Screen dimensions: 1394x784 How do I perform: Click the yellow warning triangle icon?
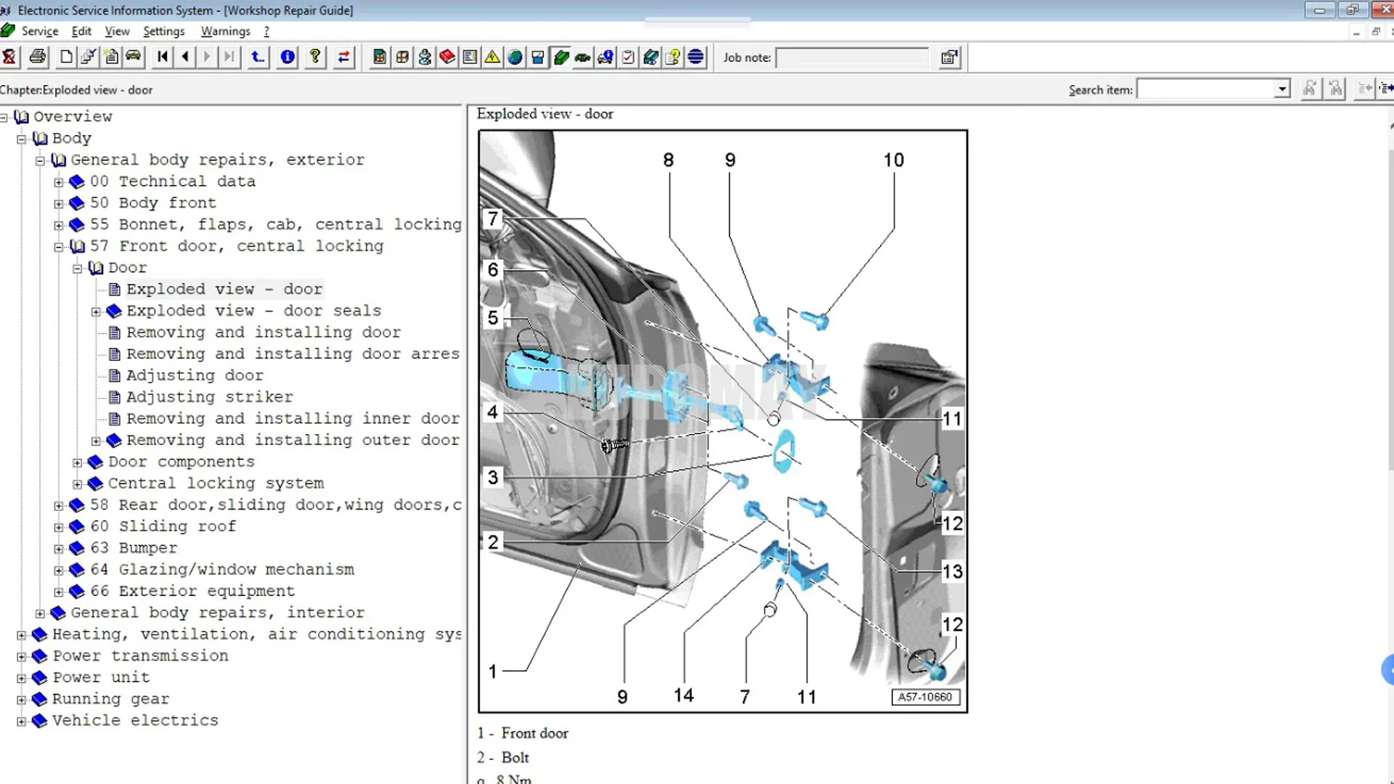(x=492, y=57)
